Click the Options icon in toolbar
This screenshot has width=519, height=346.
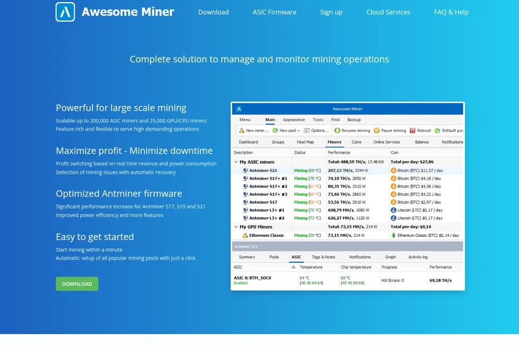pos(307,130)
